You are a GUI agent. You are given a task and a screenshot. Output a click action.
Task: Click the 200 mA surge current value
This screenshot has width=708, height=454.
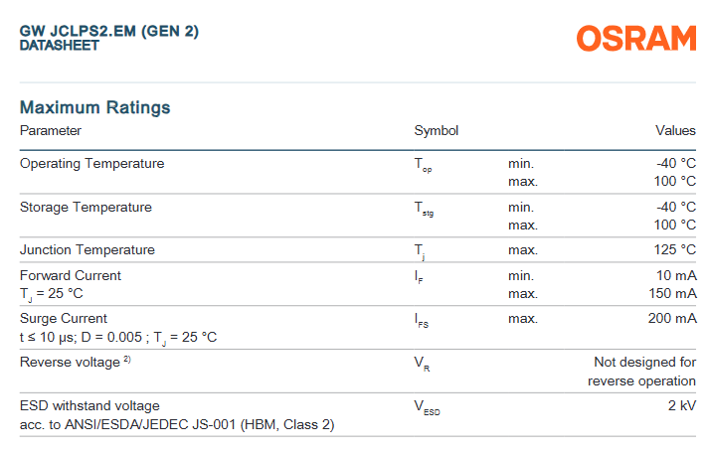tap(672, 319)
